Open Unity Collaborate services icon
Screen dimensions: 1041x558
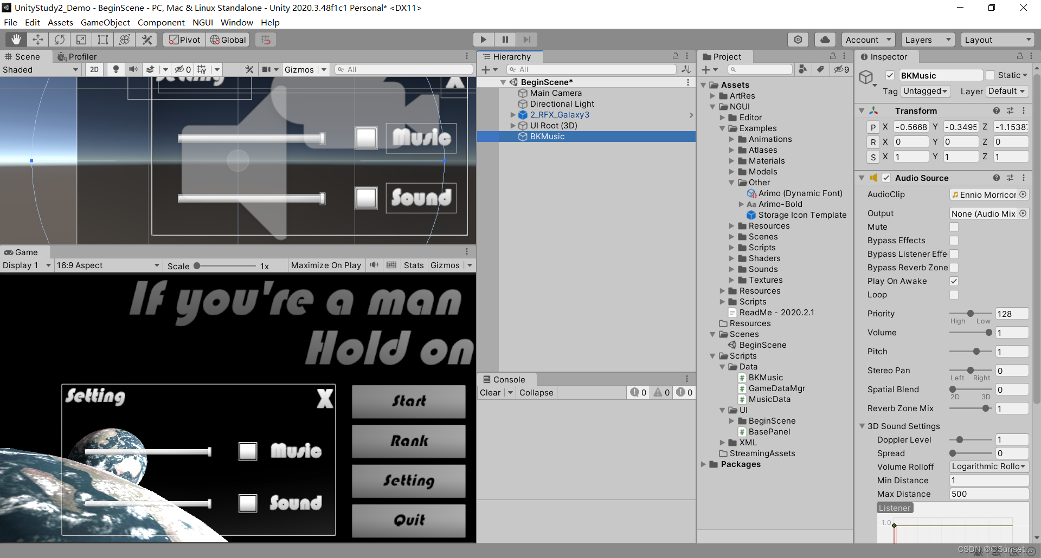point(798,40)
